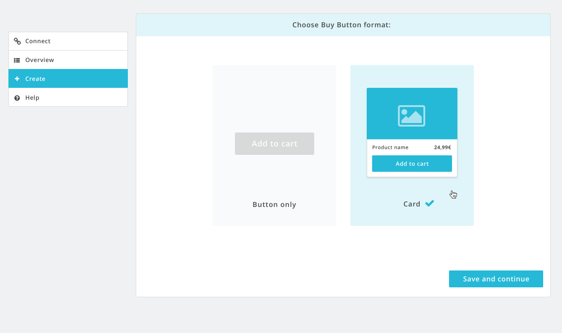
Task: Click the question mark Help icon
Action: pyautogui.click(x=17, y=98)
